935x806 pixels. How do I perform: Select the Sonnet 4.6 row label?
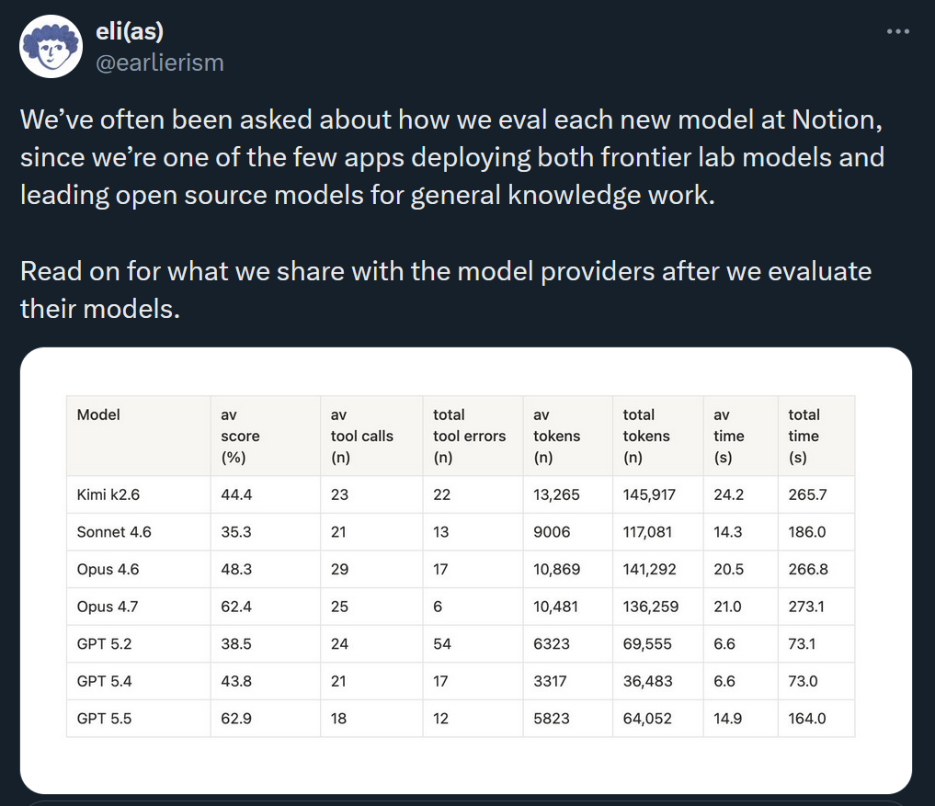[114, 532]
